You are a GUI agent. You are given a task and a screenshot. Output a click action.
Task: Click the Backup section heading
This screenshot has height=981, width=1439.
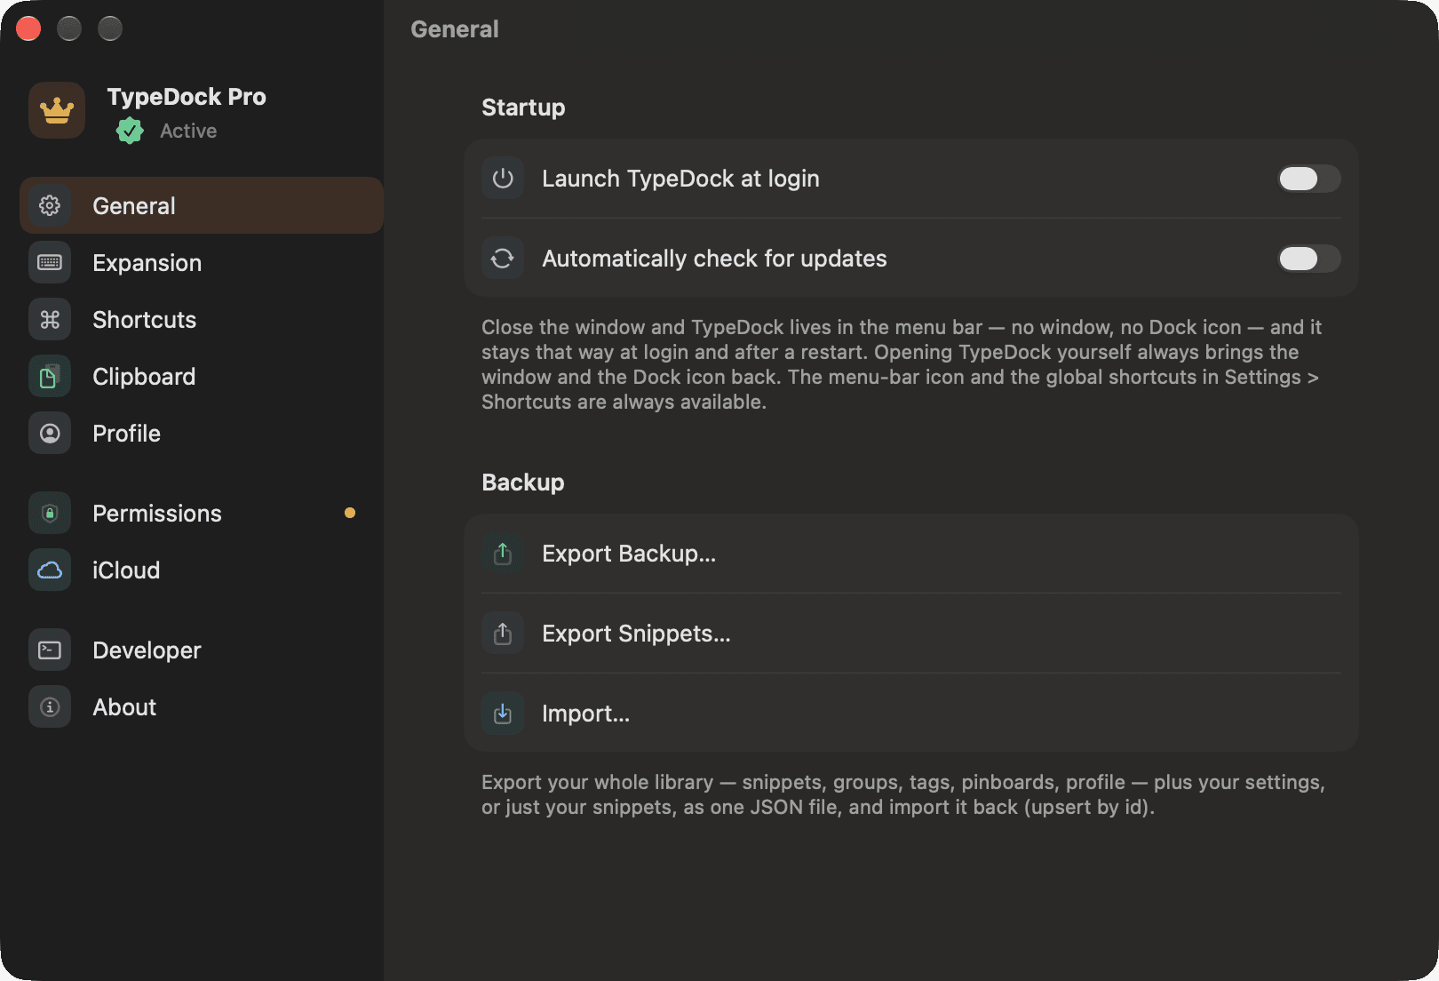point(523,483)
